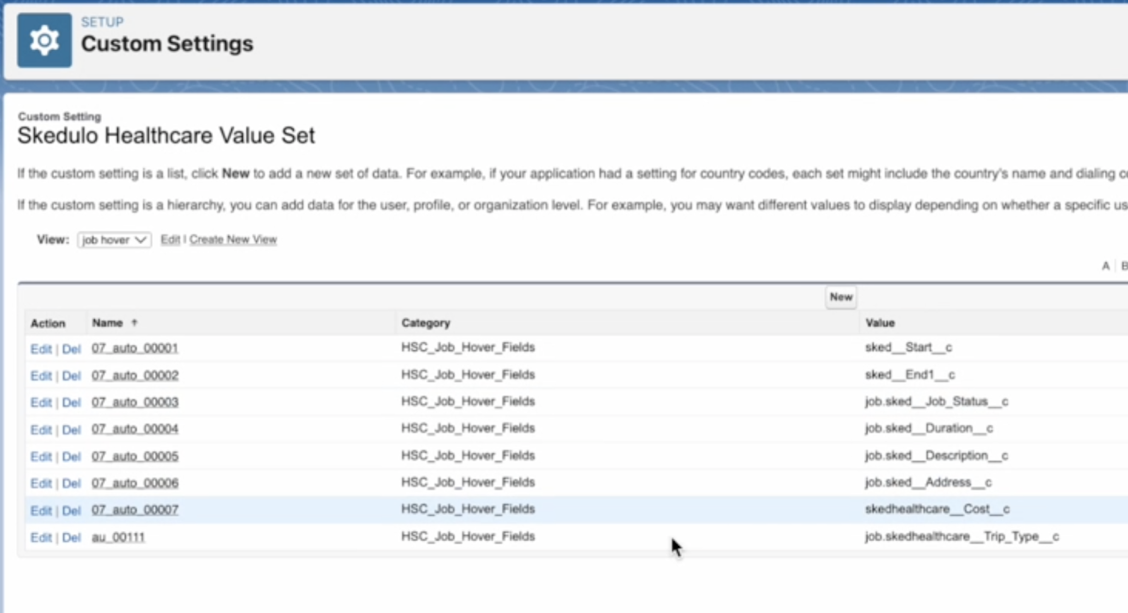Click Create New View link
Image resolution: width=1128 pixels, height=613 pixels.
tap(233, 239)
